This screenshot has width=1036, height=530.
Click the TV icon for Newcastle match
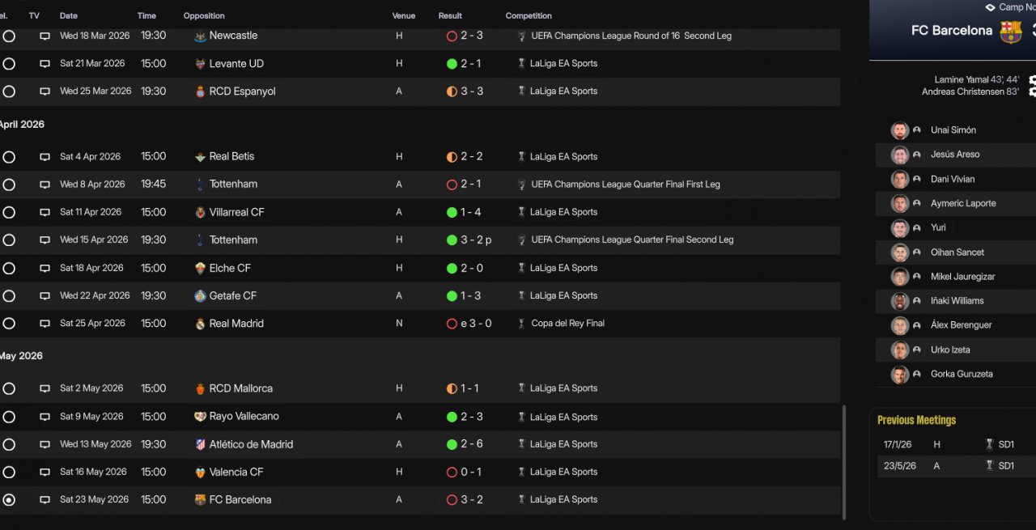click(x=45, y=36)
